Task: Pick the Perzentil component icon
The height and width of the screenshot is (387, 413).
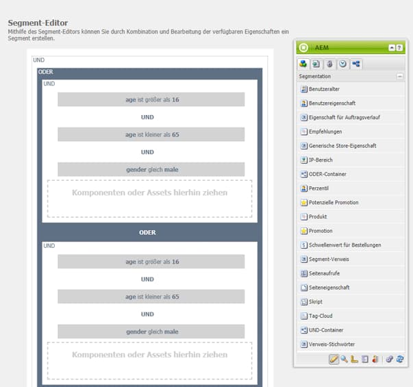Action: tap(304, 188)
